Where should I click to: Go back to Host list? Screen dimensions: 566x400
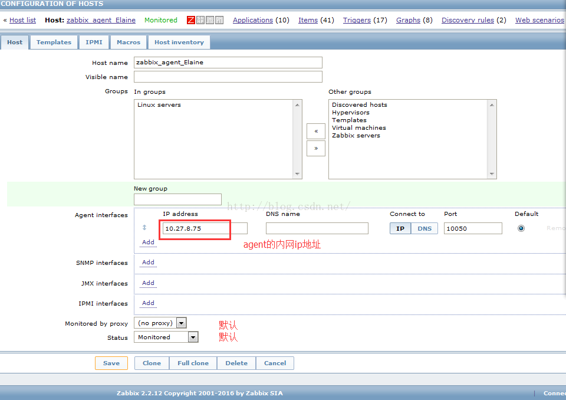pos(23,20)
